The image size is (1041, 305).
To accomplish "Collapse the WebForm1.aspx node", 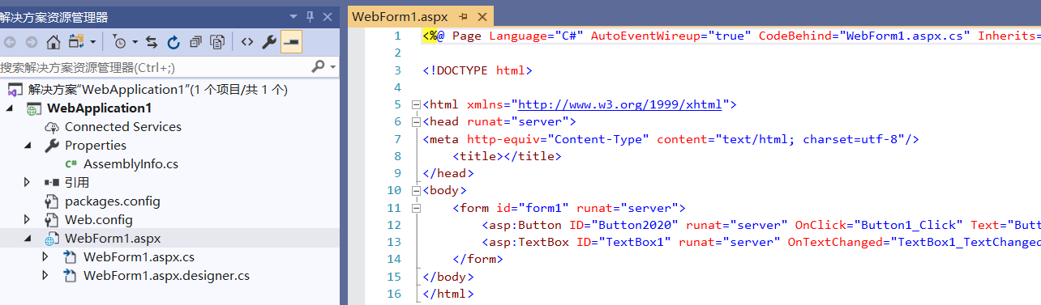I will (28, 239).
